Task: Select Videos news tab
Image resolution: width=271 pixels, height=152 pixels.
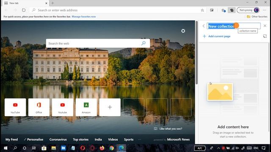Action: point(113,139)
